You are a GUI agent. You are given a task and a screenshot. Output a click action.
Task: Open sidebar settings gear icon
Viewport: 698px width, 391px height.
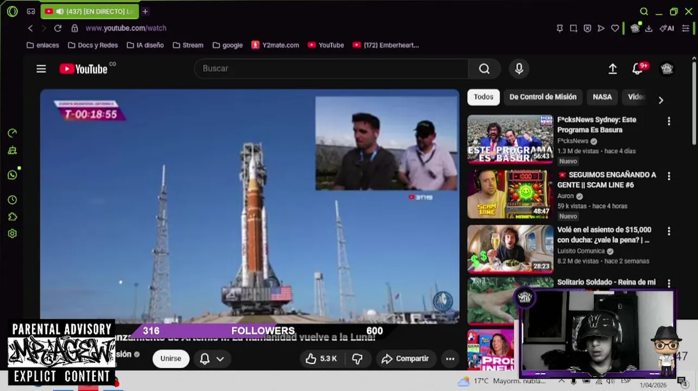(13, 234)
